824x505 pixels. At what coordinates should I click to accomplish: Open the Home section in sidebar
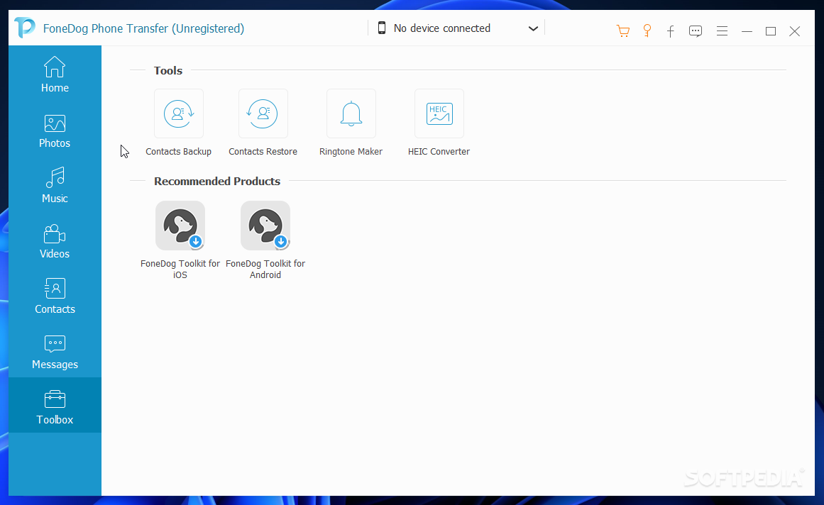point(55,74)
